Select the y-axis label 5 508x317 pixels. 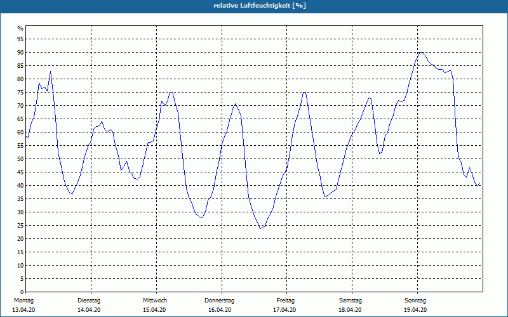[22, 279]
